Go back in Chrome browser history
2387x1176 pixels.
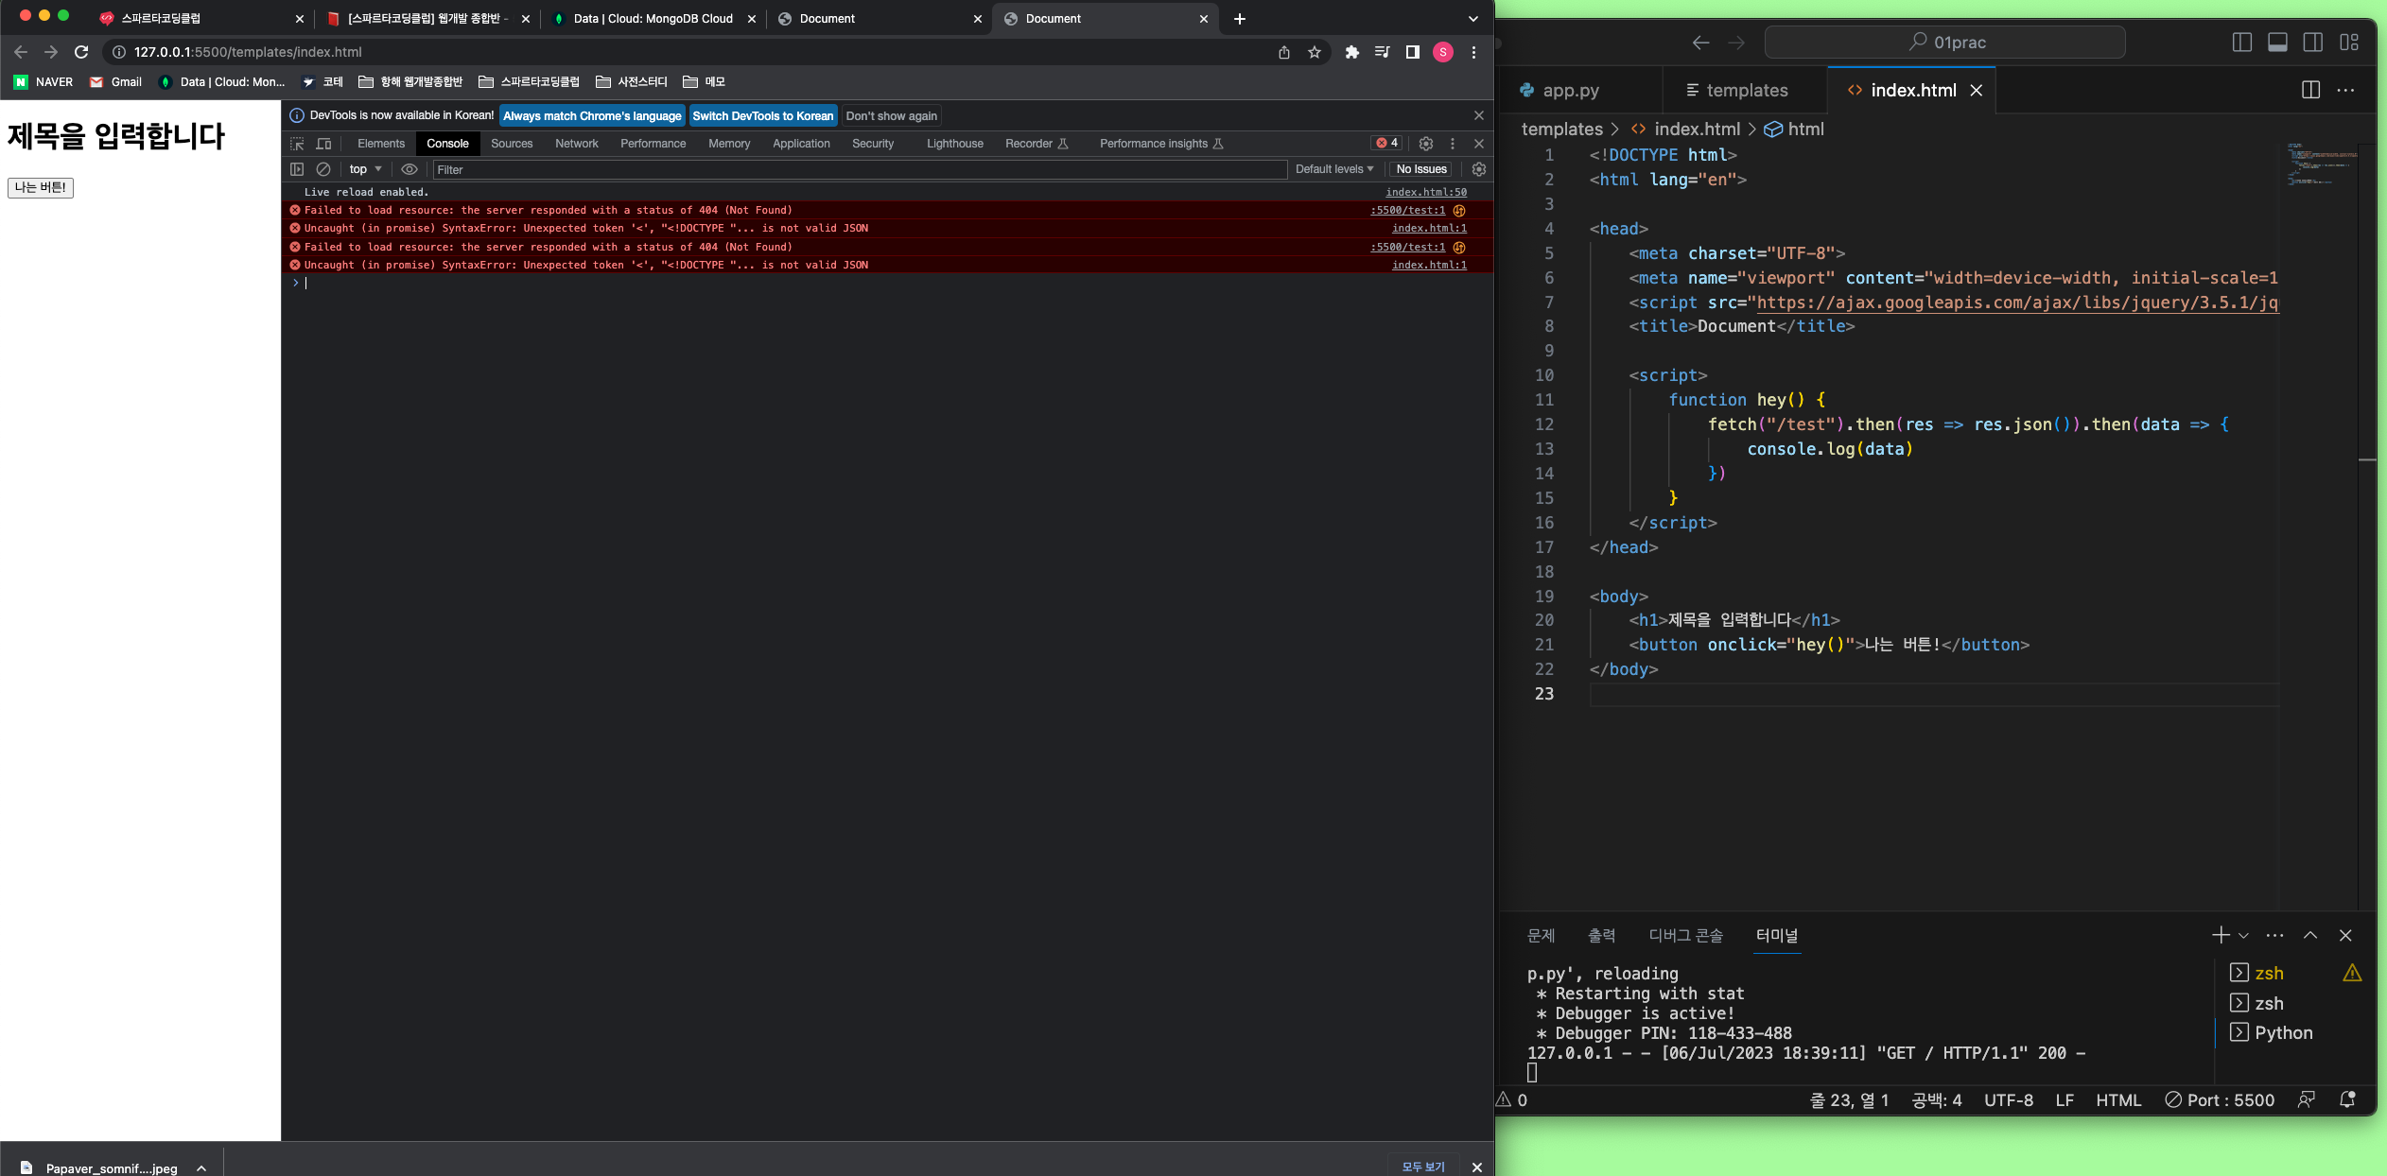click(x=21, y=52)
